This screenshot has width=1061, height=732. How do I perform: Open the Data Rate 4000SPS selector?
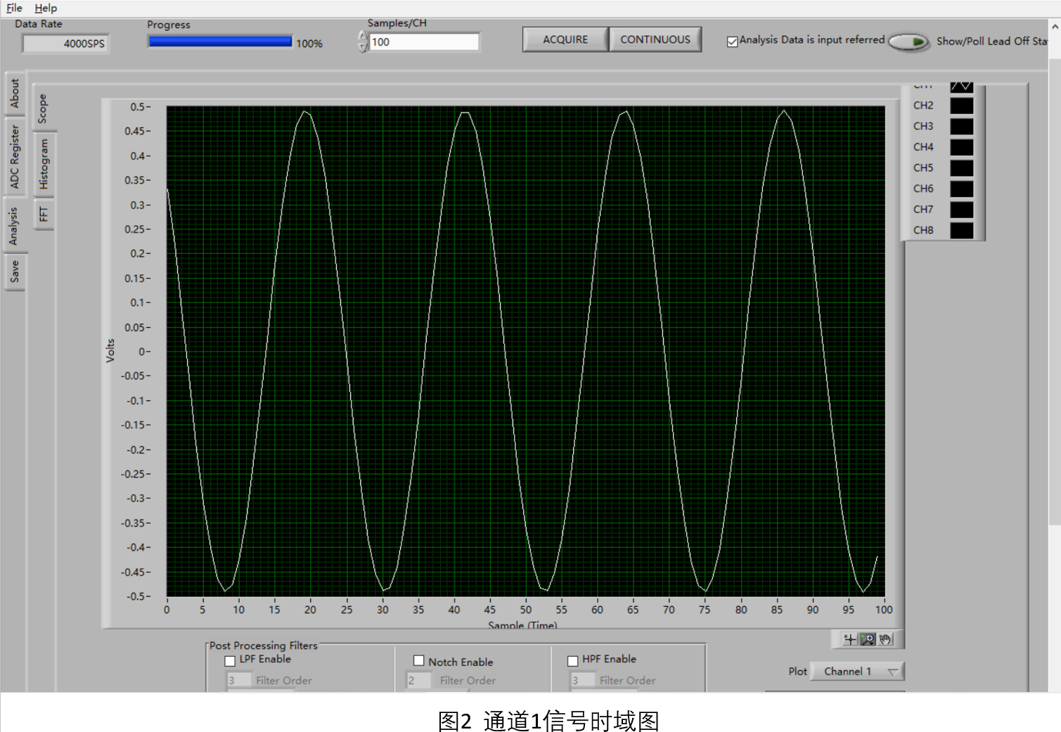click(x=65, y=44)
